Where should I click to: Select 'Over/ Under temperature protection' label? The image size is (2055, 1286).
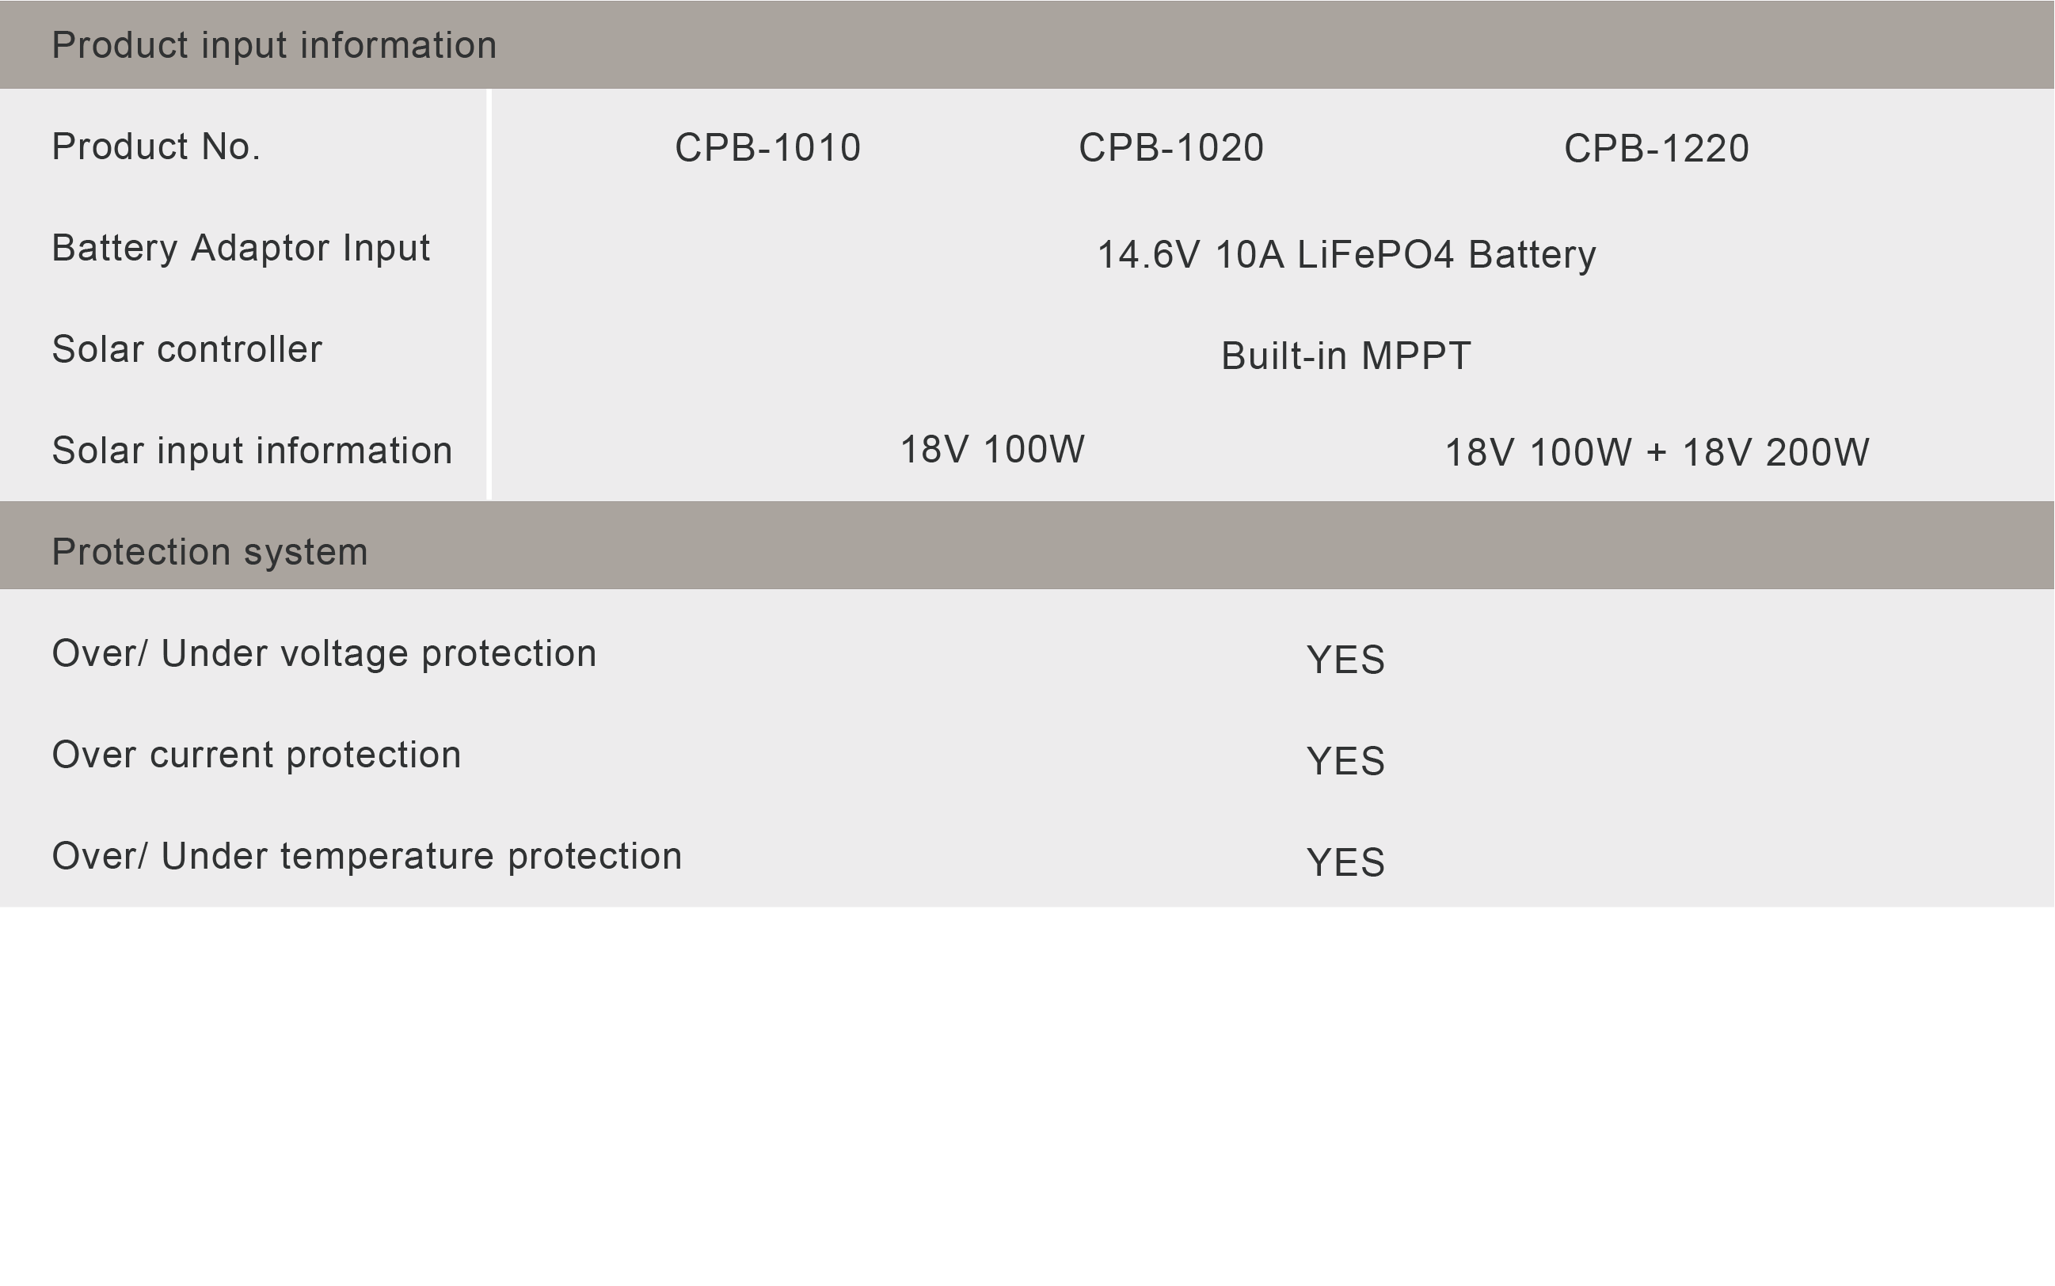[367, 856]
